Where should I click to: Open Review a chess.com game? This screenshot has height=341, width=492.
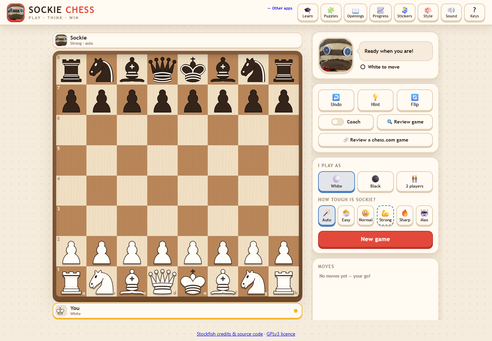pos(375,140)
